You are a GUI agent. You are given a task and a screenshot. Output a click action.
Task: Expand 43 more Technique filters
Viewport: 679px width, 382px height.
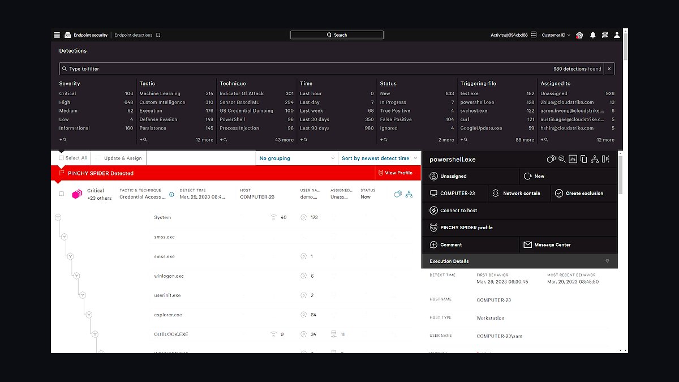click(x=284, y=140)
